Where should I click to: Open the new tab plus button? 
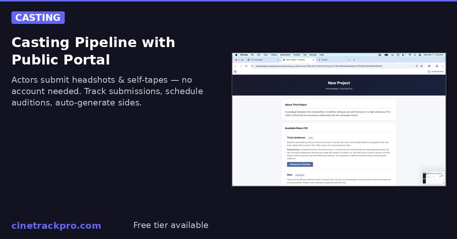point(354,60)
